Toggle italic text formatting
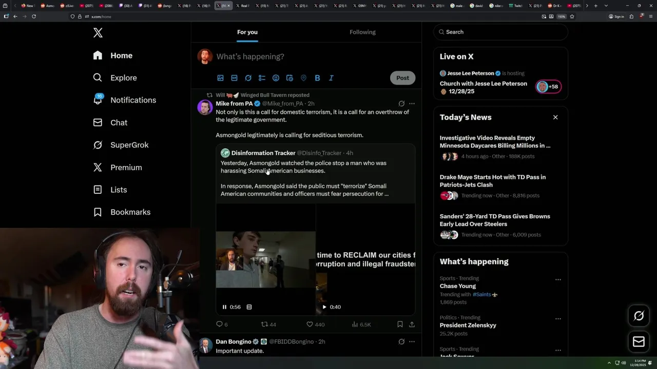 (331, 78)
